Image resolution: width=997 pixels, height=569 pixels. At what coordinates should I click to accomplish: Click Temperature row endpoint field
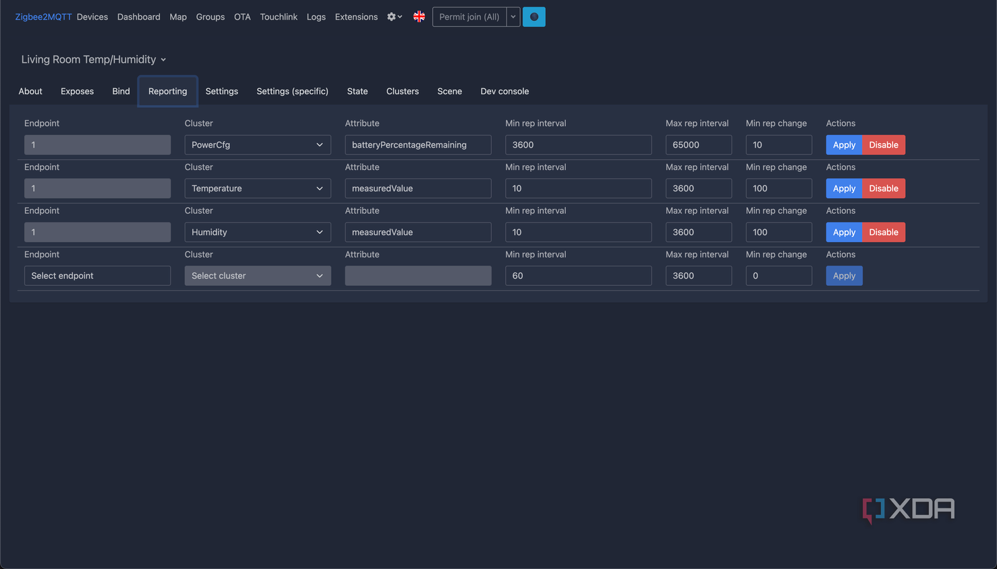point(98,189)
